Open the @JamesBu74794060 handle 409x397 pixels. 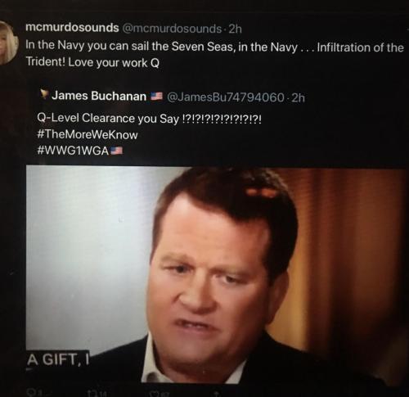point(225,97)
